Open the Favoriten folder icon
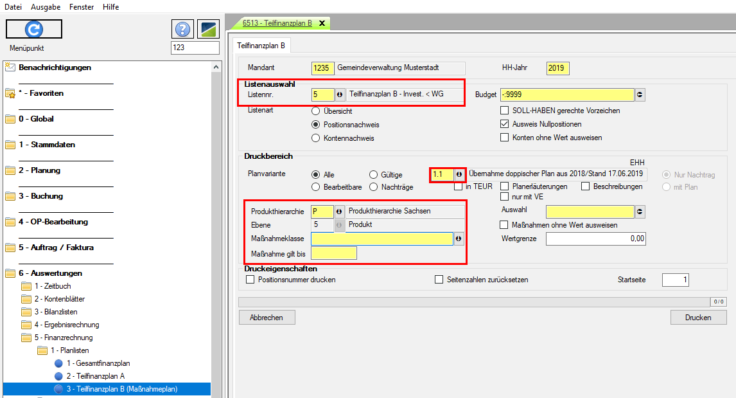This screenshot has height=398, width=736. coord(10,93)
